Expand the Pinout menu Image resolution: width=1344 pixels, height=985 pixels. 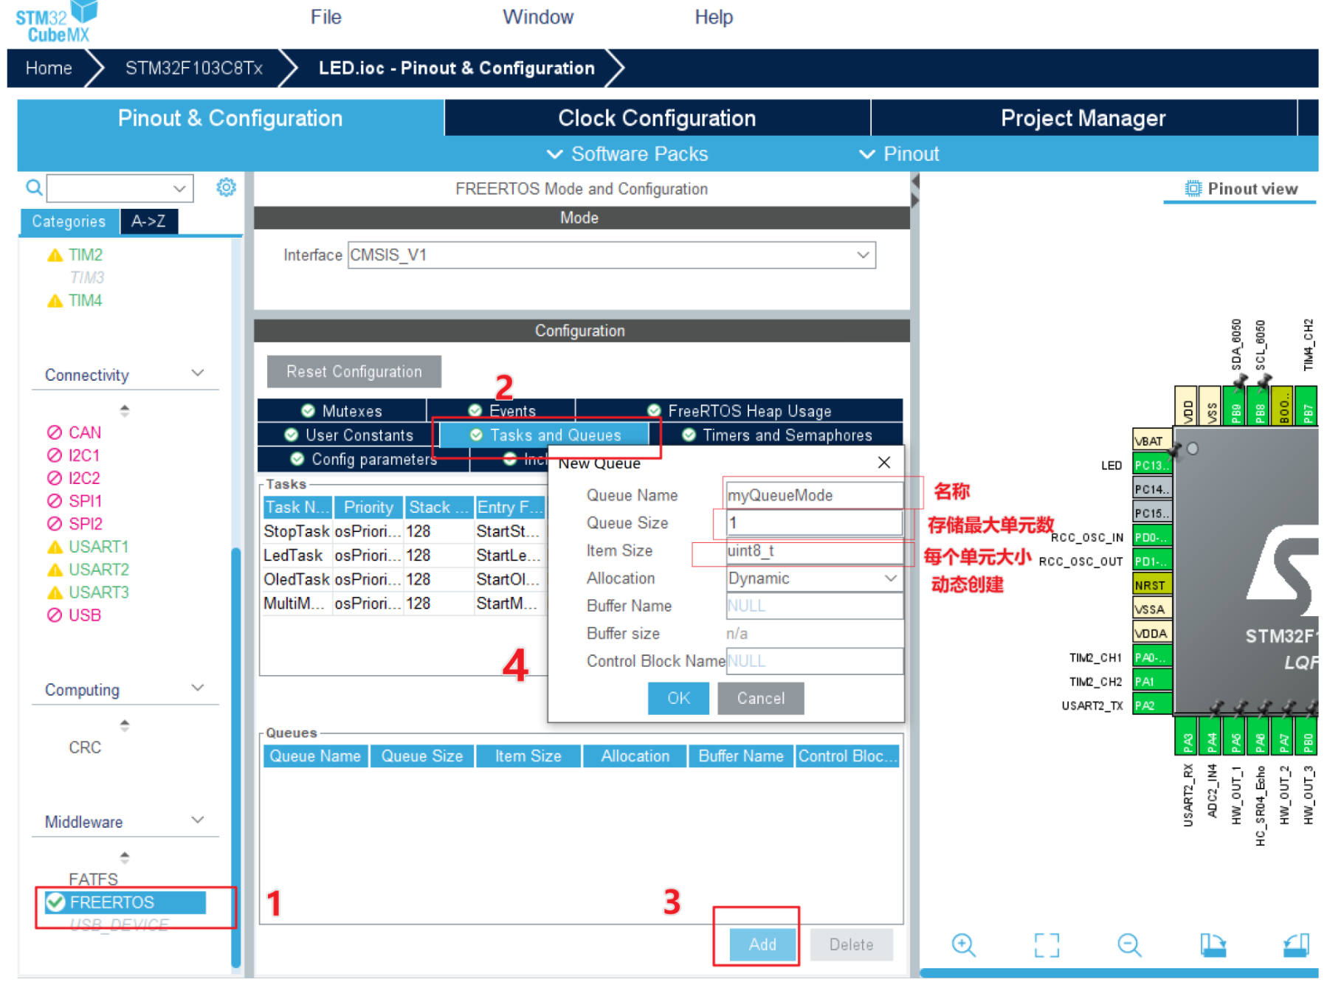pos(900,154)
